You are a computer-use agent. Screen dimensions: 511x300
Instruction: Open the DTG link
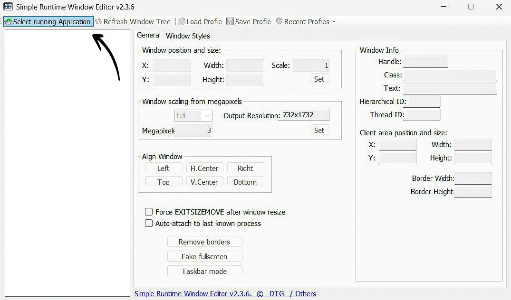277,293
